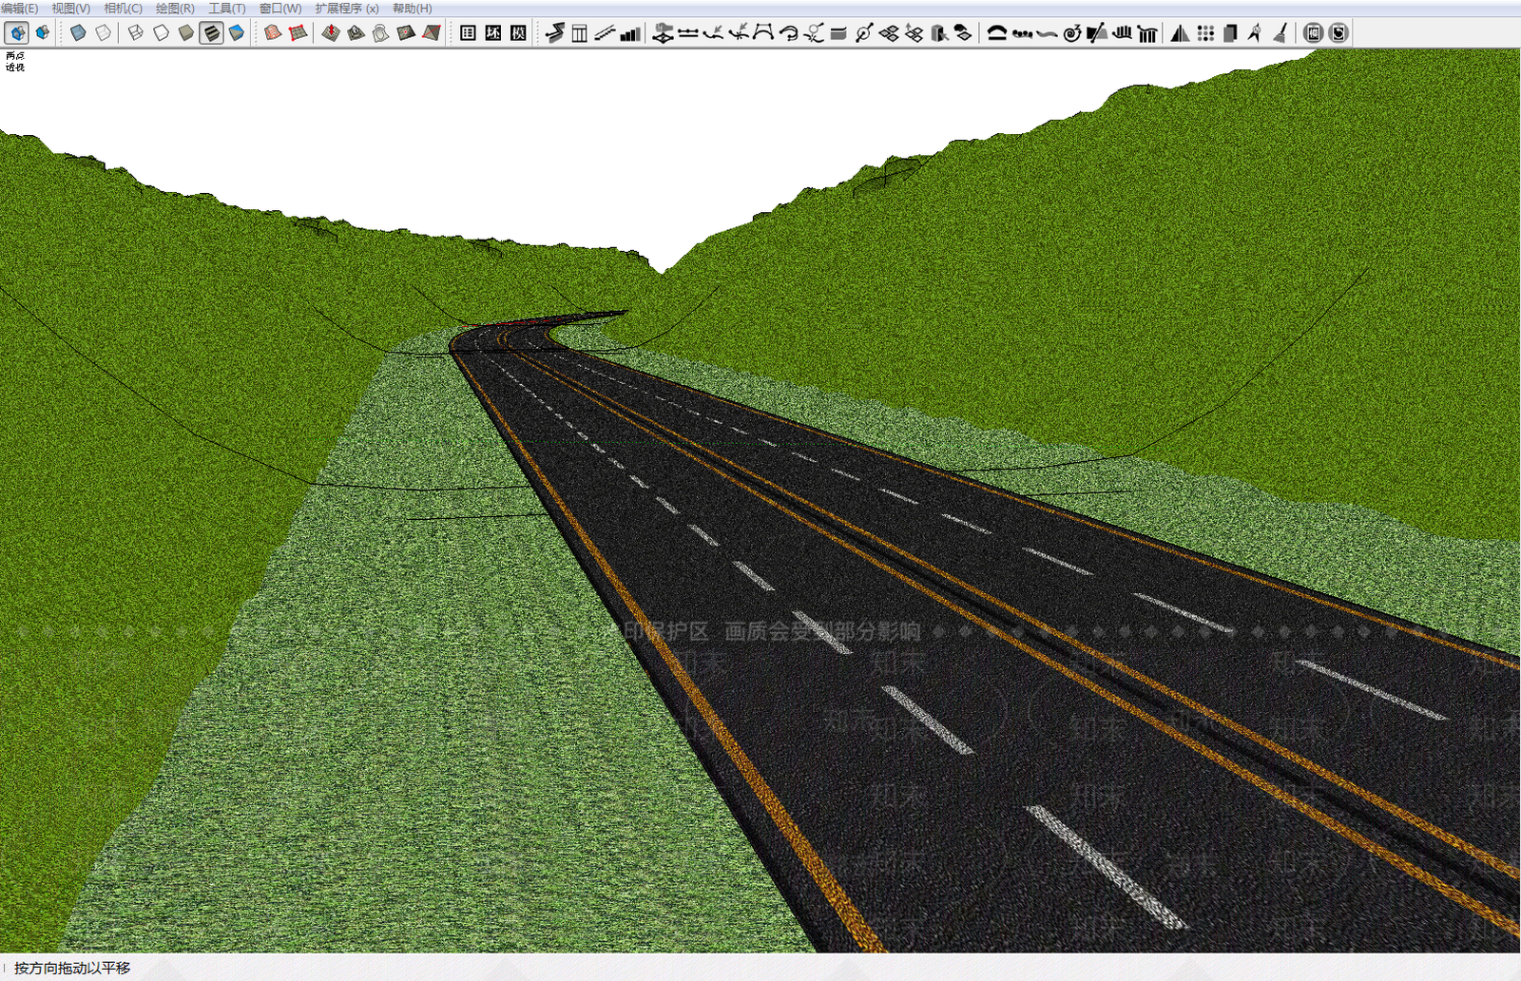
Task: Click the 坯 plugin icon
Action: click(493, 33)
